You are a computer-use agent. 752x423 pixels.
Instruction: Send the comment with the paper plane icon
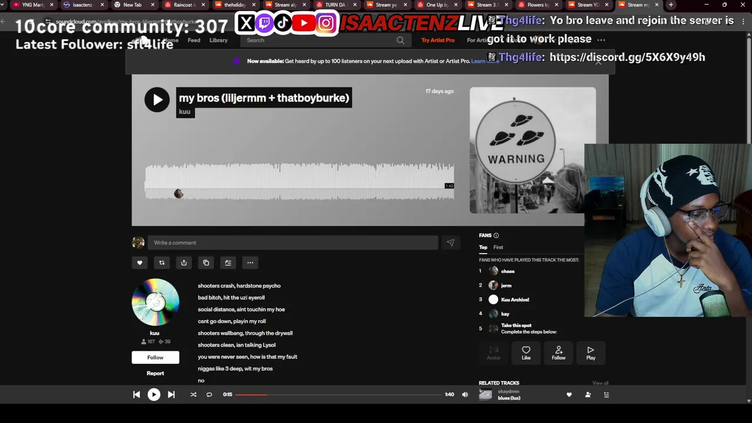[x=450, y=243]
